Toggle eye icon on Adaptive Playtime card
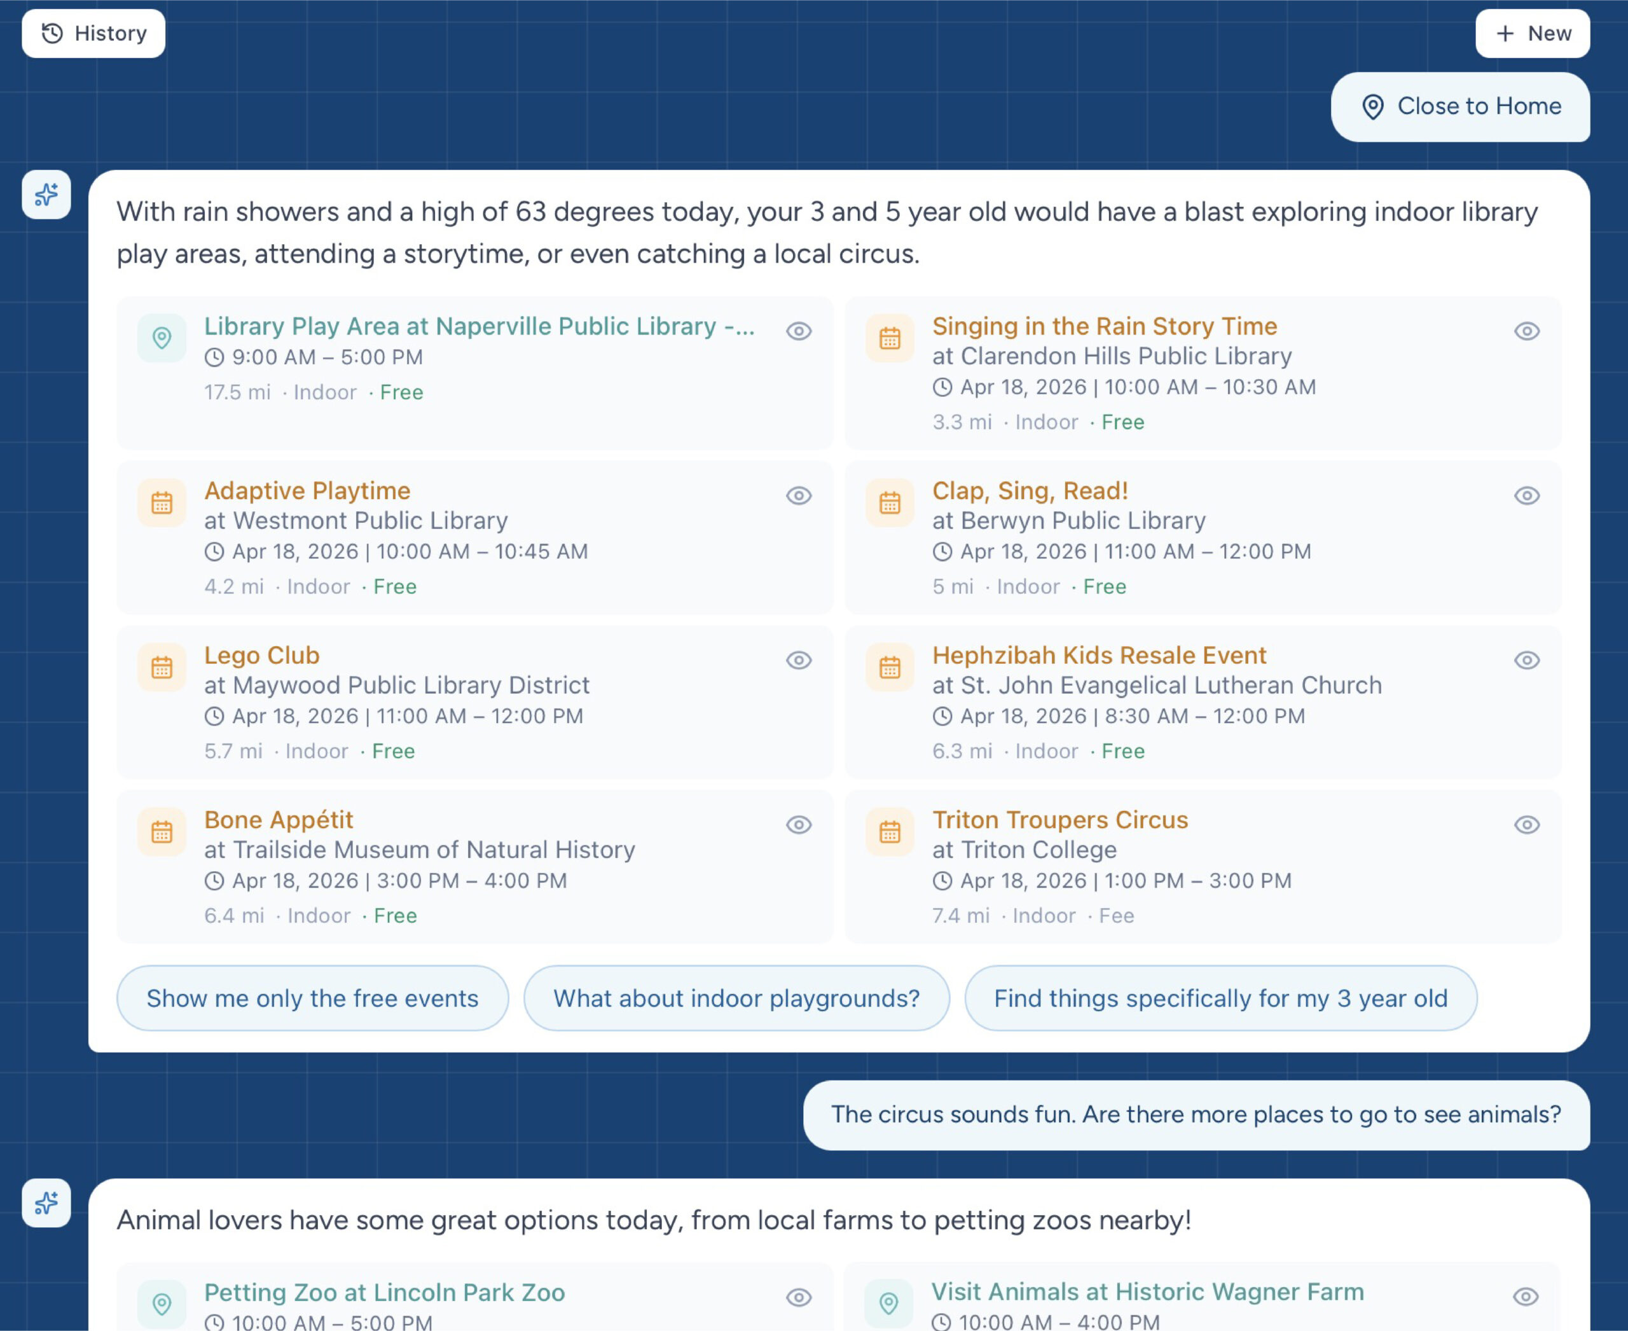 tap(799, 496)
